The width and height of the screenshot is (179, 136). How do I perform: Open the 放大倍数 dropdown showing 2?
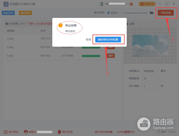click(151, 86)
